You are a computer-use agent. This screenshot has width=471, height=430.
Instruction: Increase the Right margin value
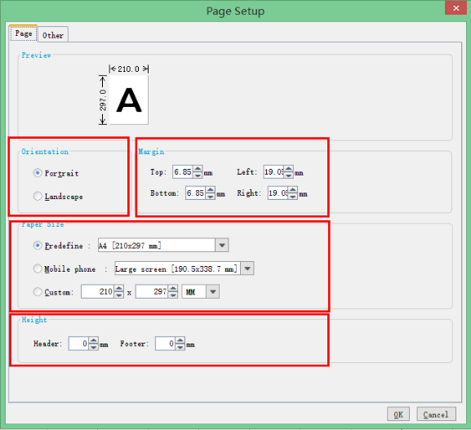pyautogui.click(x=293, y=190)
